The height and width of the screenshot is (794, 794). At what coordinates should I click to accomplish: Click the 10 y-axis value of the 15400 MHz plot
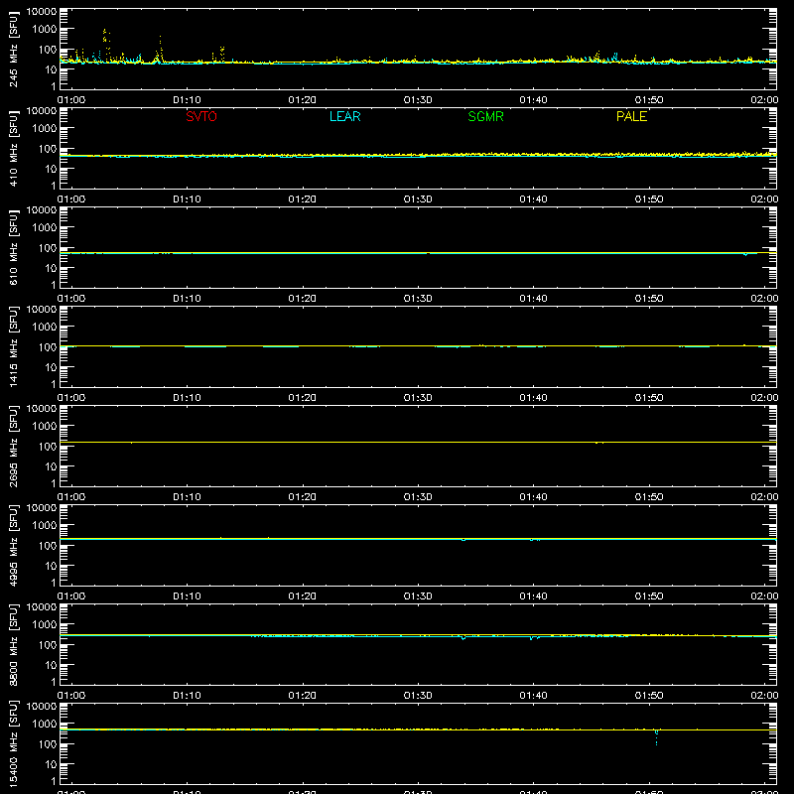point(51,764)
